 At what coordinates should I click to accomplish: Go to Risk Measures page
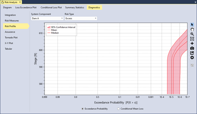pos(12,21)
